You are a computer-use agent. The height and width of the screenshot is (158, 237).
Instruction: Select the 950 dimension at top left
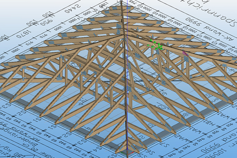[47, 19]
